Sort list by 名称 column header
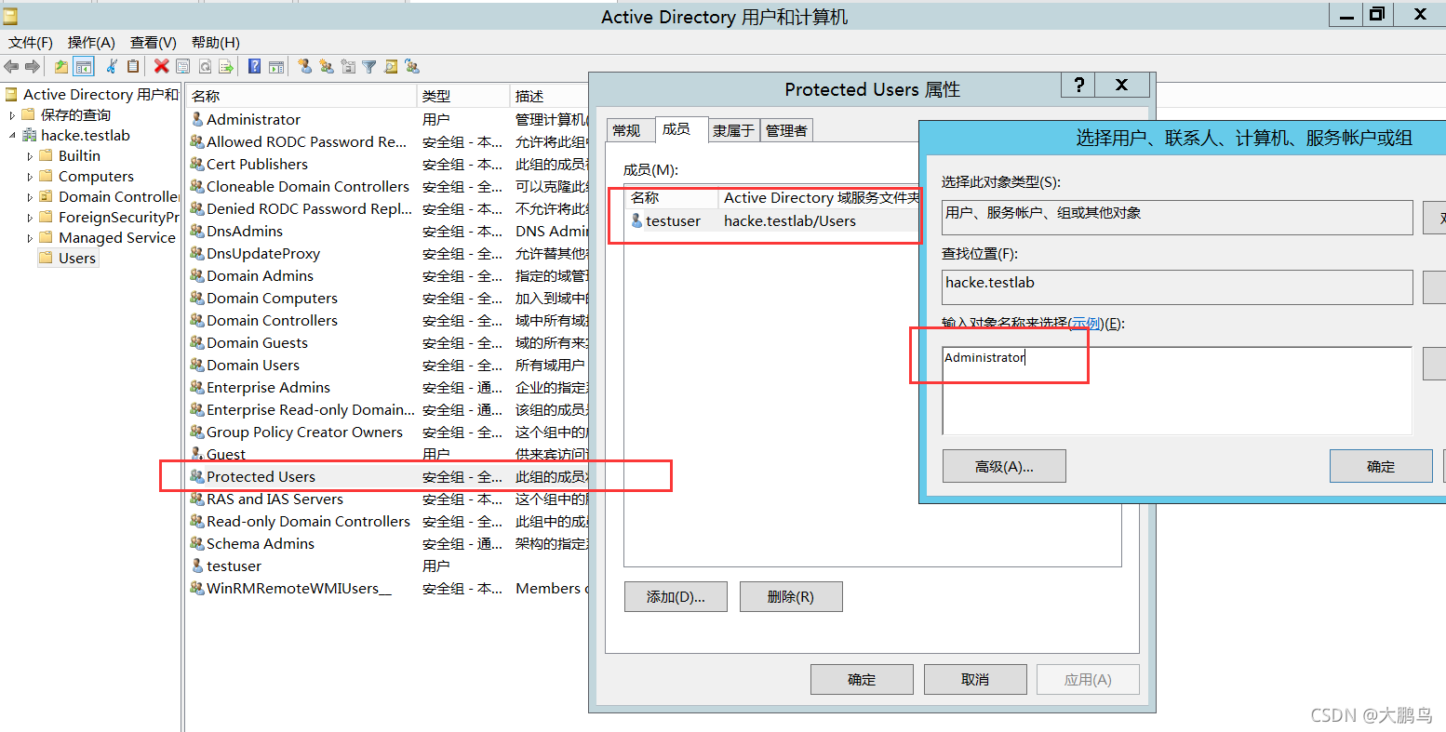This screenshot has height=732, width=1446. pyautogui.click(x=301, y=96)
